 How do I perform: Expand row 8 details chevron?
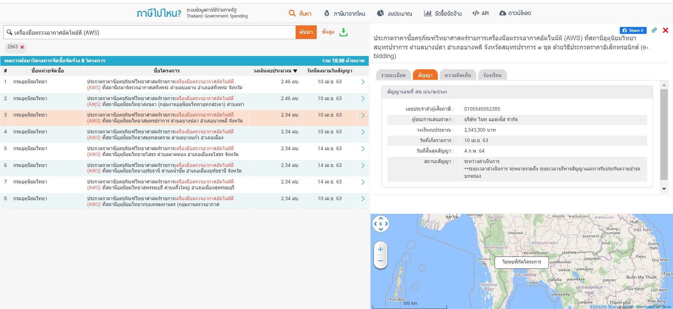click(x=363, y=199)
